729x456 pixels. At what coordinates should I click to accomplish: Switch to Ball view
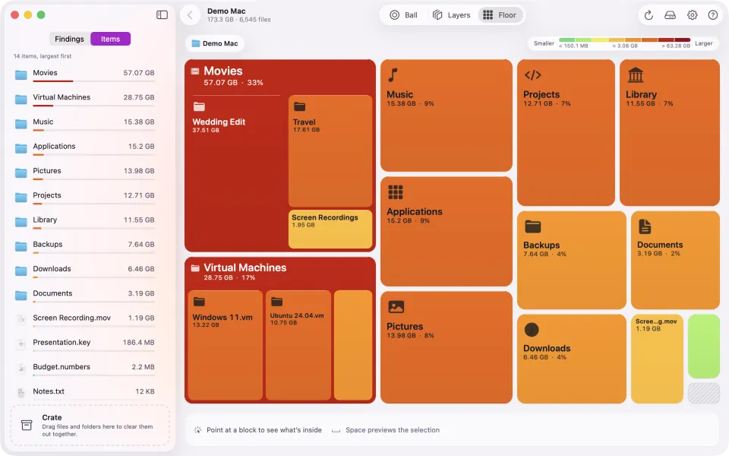(x=403, y=15)
